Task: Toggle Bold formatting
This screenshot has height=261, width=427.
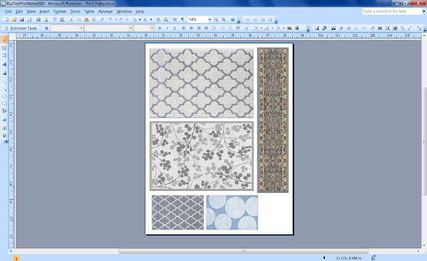Action: (x=159, y=28)
